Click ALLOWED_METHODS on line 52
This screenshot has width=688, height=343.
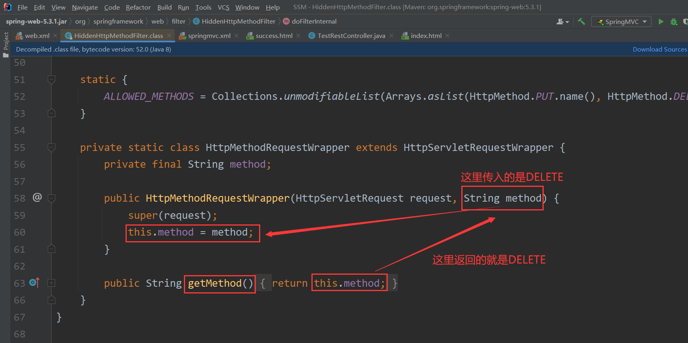click(149, 96)
